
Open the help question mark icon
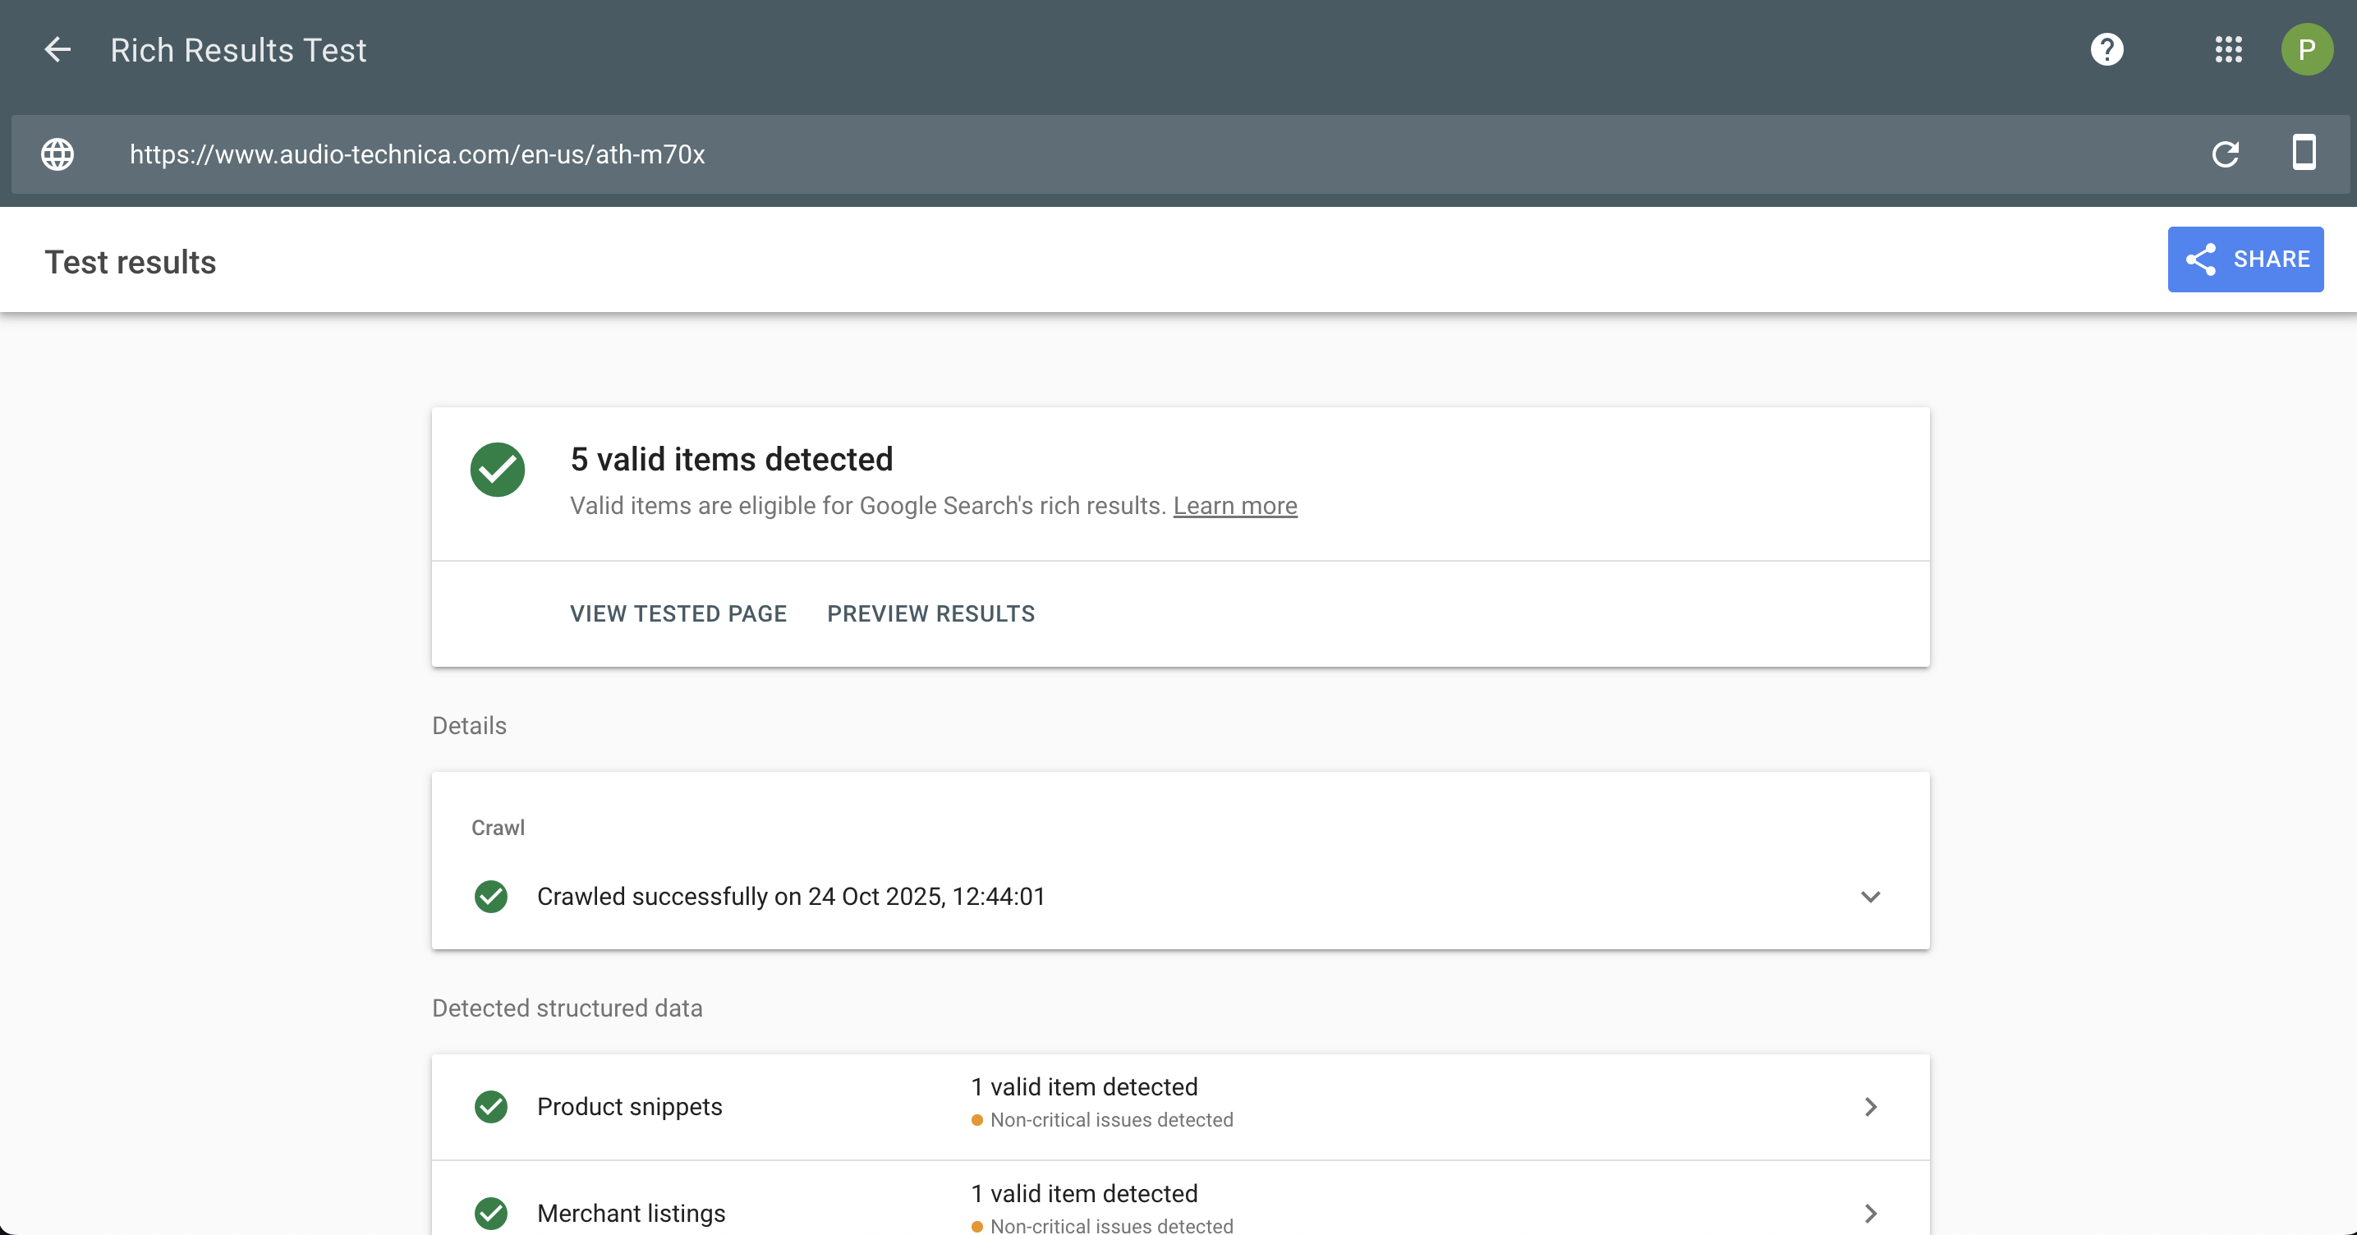(2107, 49)
